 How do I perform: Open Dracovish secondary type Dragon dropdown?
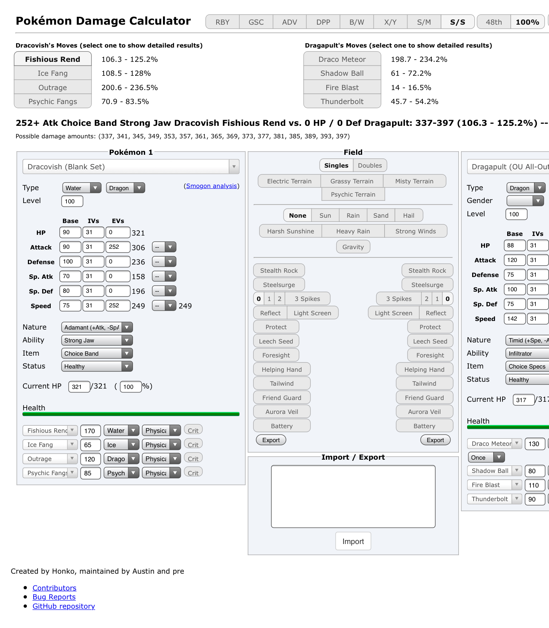click(x=125, y=188)
